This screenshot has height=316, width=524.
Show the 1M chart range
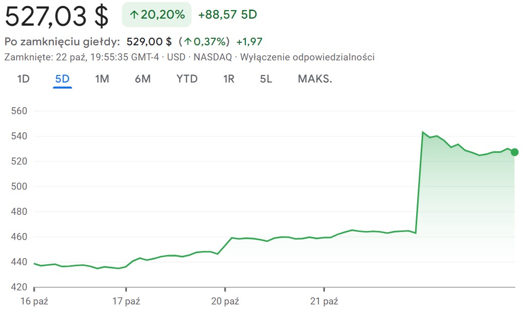(102, 79)
